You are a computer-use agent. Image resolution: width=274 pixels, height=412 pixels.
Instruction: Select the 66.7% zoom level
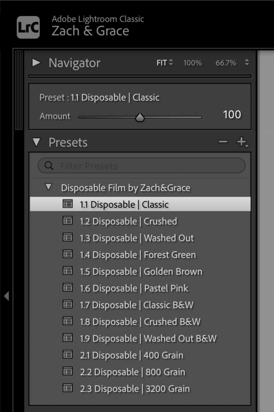tap(226, 63)
